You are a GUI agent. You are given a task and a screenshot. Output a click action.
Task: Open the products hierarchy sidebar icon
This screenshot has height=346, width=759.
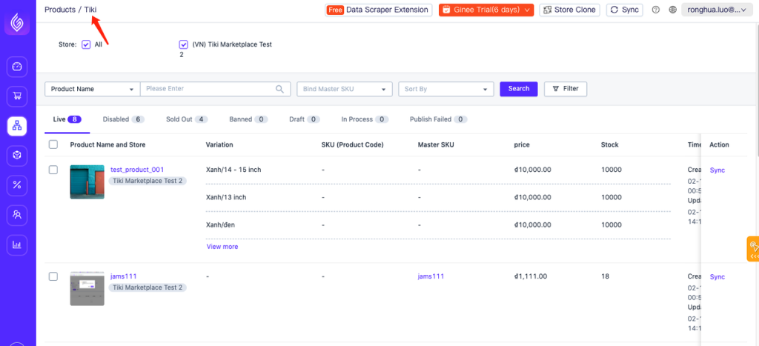click(x=17, y=126)
